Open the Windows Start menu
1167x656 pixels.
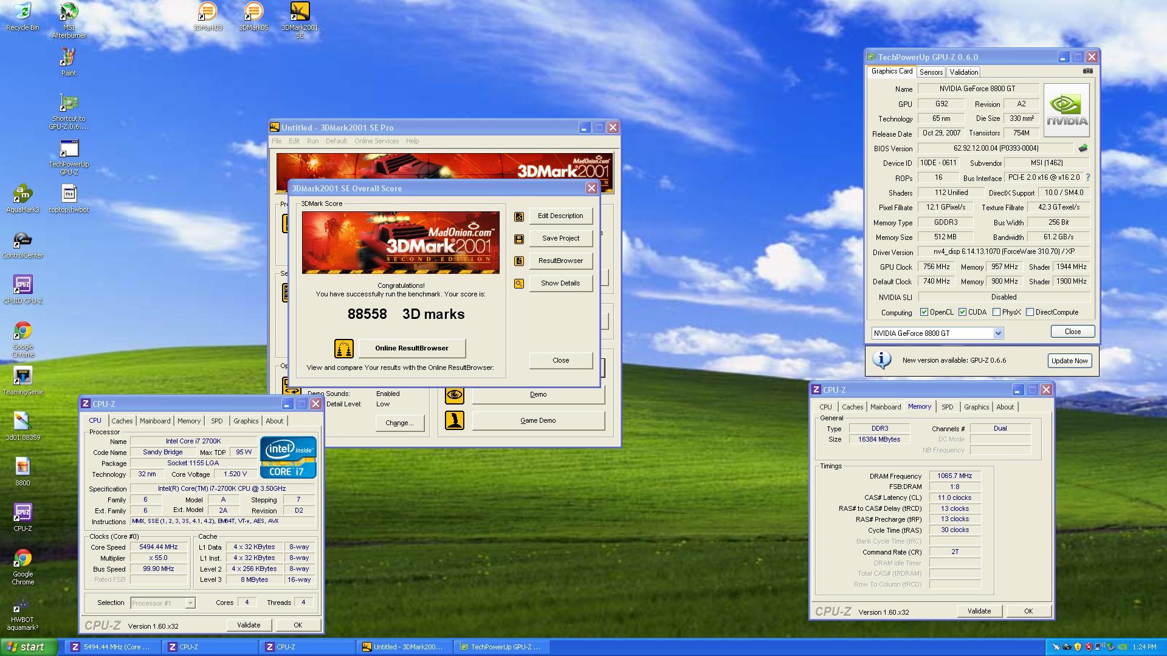tap(29, 647)
